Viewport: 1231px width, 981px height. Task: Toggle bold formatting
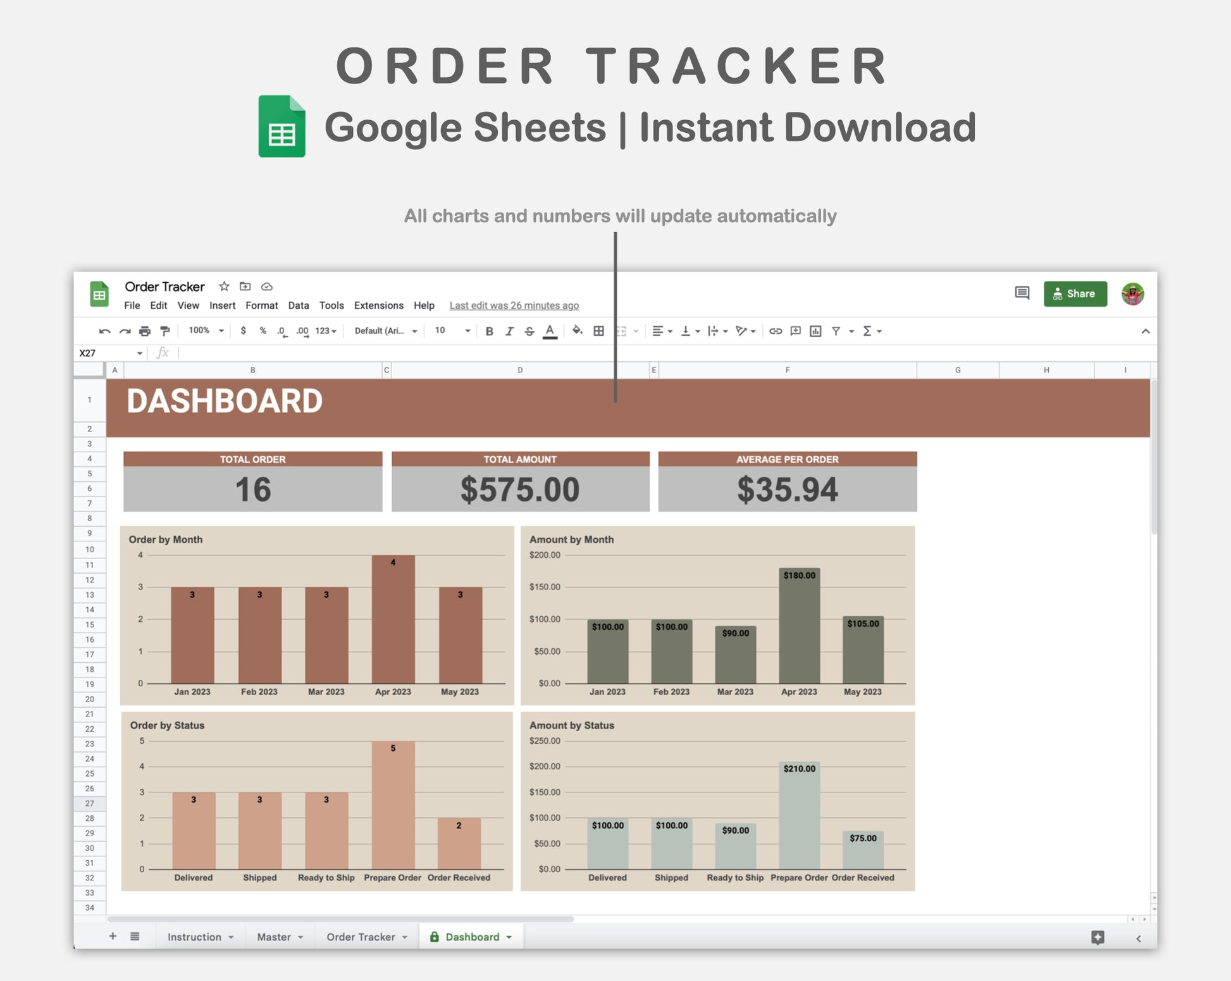click(x=489, y=331)
